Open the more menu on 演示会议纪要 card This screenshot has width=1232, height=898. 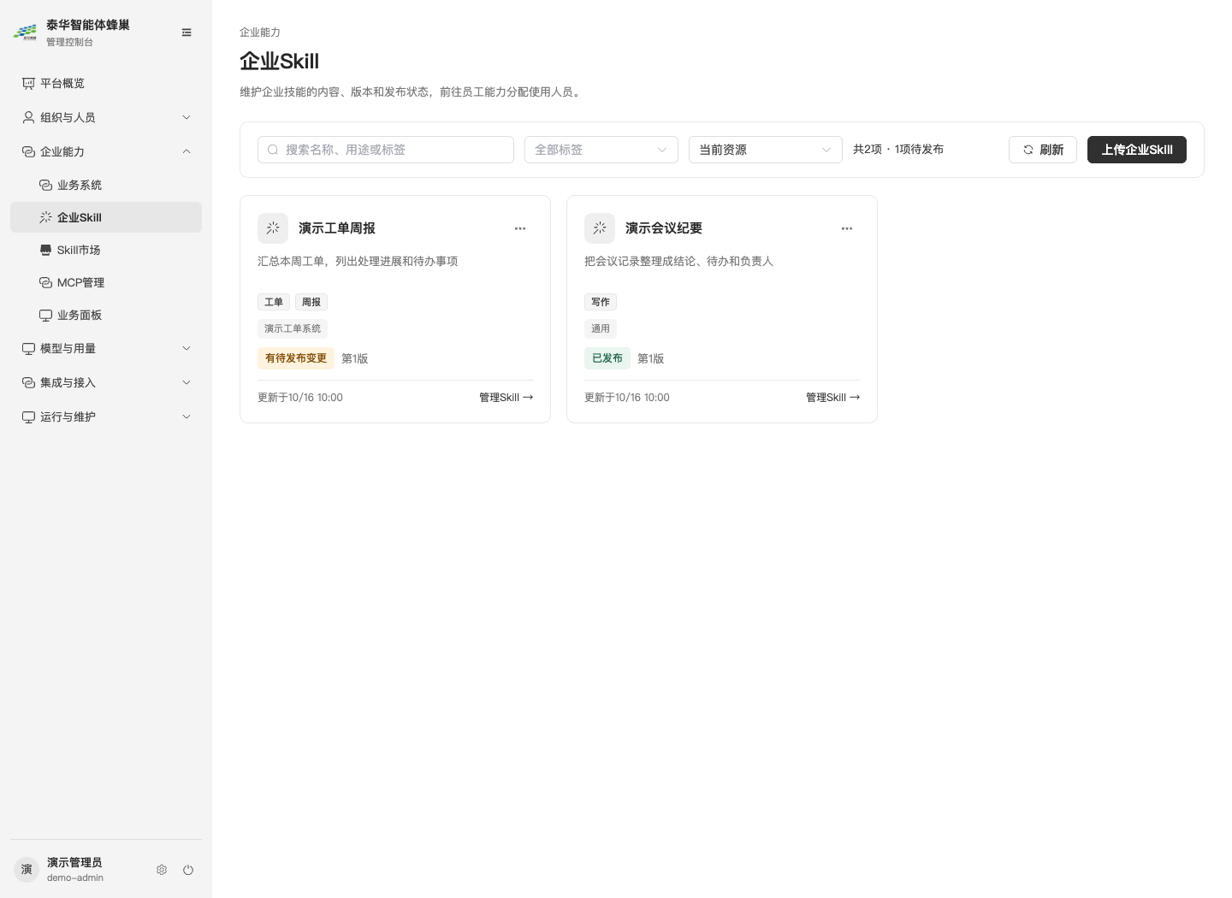click(x=847, y=228)
